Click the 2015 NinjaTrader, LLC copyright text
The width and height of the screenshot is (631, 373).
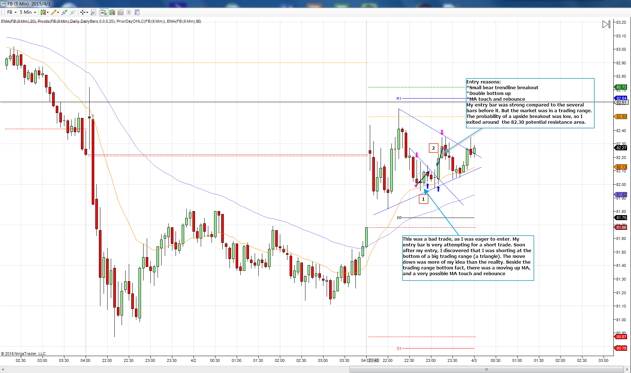click(x=23, y=354)
